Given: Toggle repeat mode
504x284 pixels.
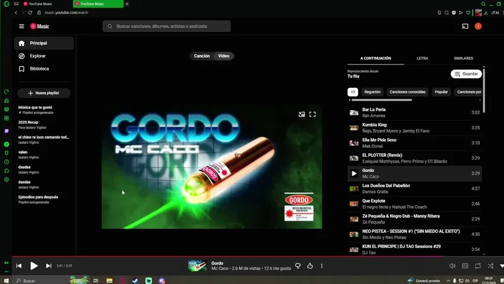Looking at the screenshot, I should click(478, 266).
